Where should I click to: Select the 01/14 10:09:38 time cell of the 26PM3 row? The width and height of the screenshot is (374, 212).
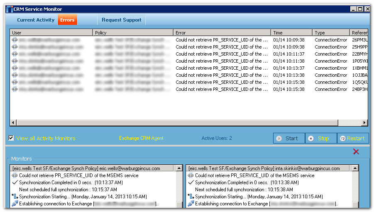click(x=289, y=40)
